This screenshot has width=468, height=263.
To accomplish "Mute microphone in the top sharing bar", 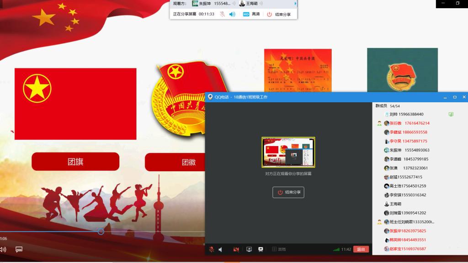I will pyautogui.click(x=223, y=14).
